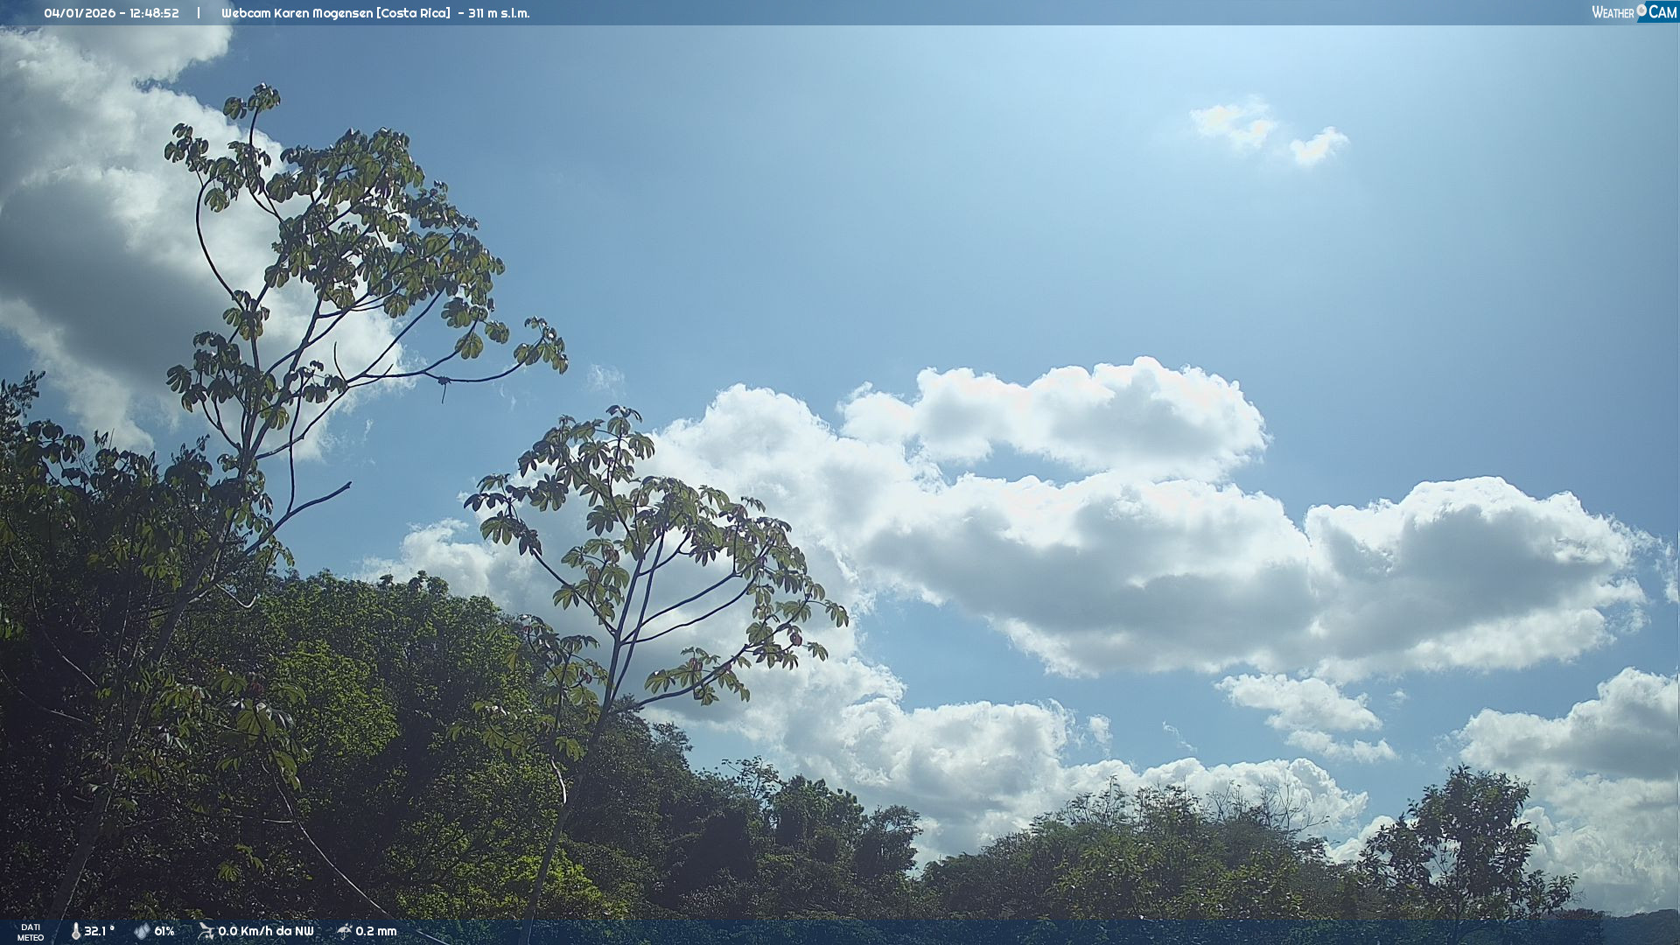Click the Weather word in the logo
Viewport: 1680px width, 945px height.
(x=1613, y=12)
